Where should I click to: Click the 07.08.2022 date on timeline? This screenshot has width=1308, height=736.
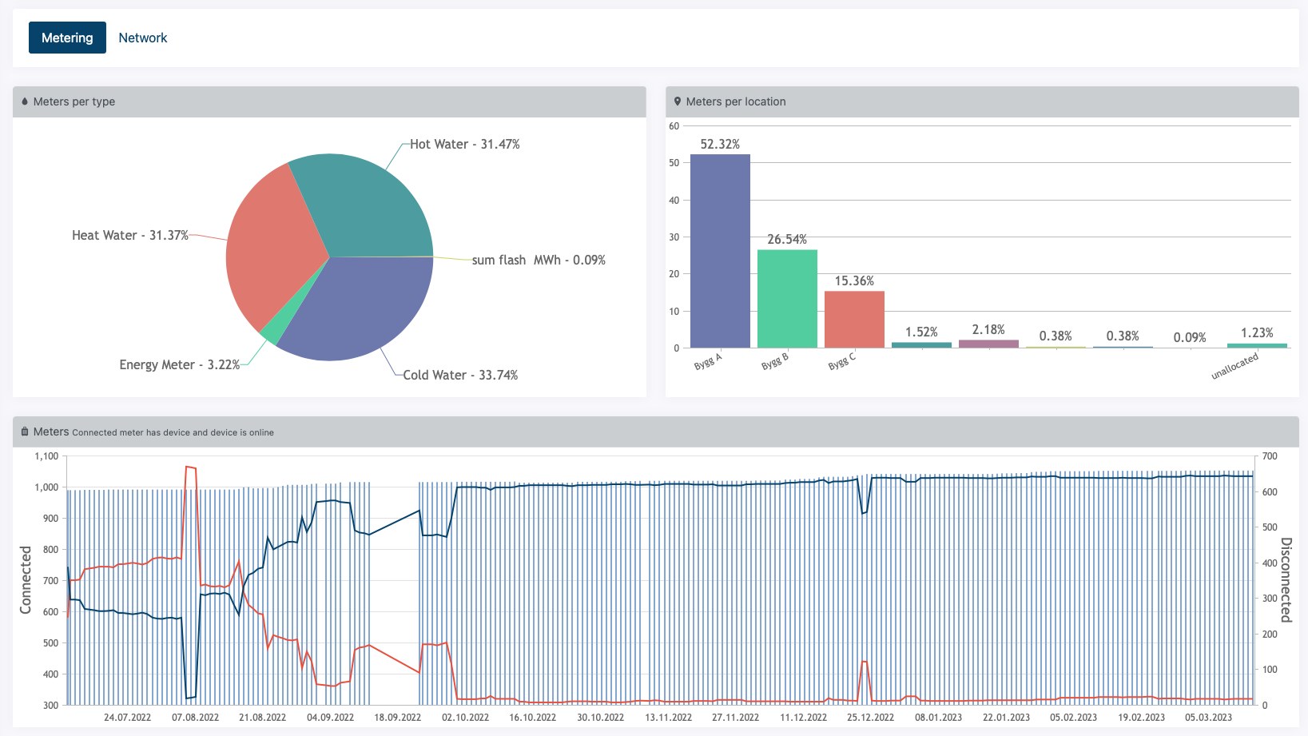pyautogui.click(x=195, y=717)
